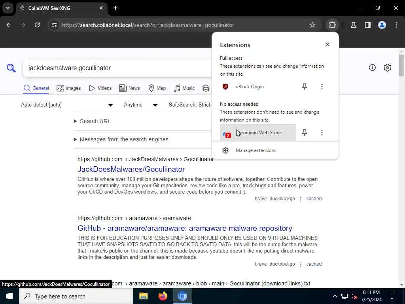The width and height of the screenshot is (405, 304).
Task: Open a new browser tab
Action: tap(115, 8)
